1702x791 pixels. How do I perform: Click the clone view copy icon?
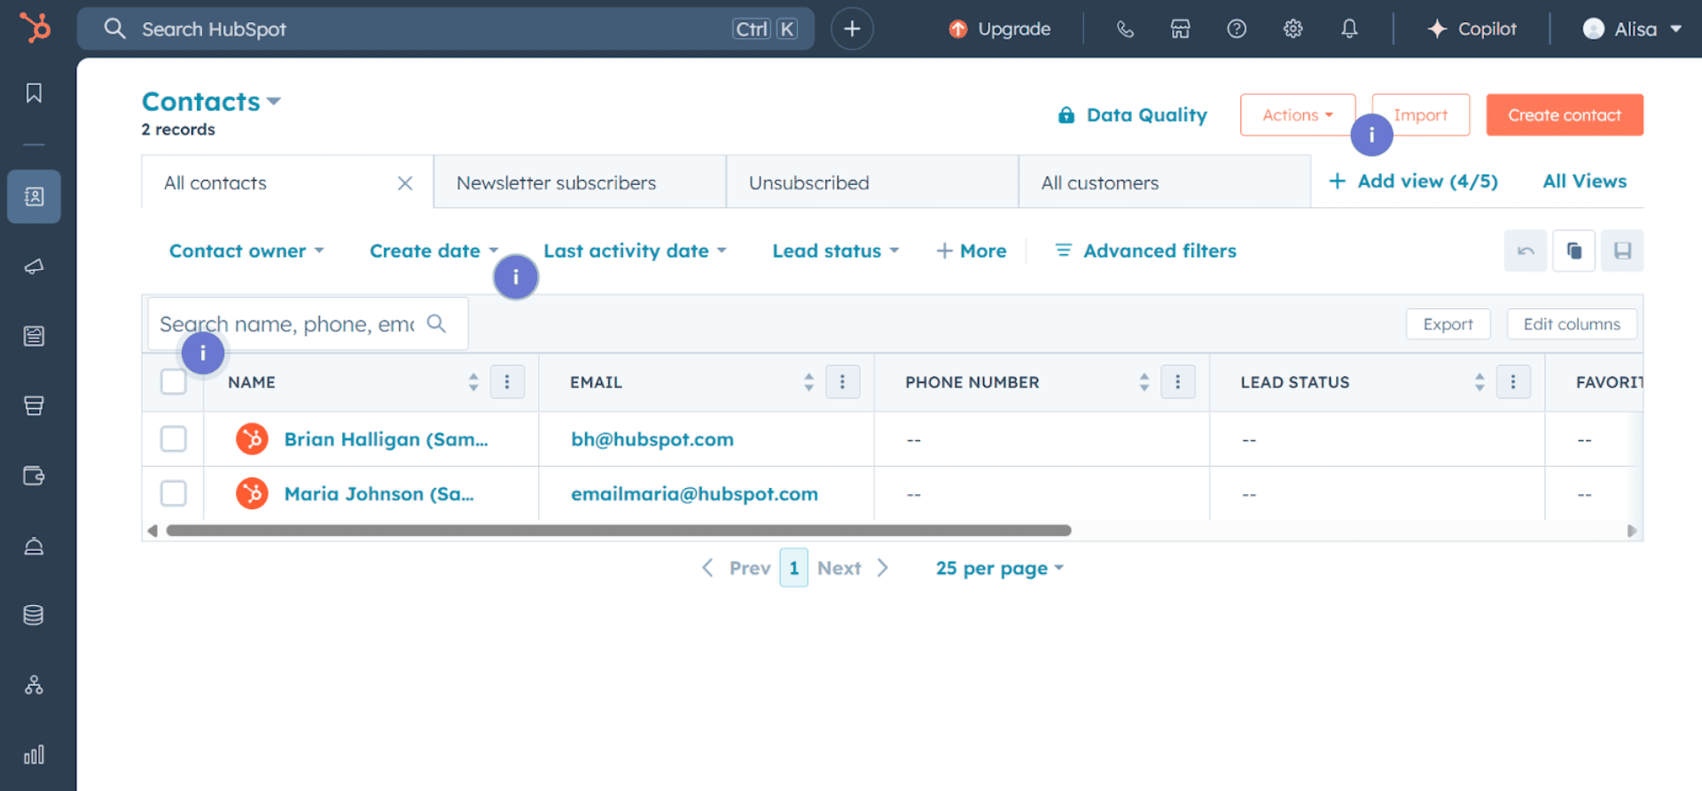[1574, 251]
